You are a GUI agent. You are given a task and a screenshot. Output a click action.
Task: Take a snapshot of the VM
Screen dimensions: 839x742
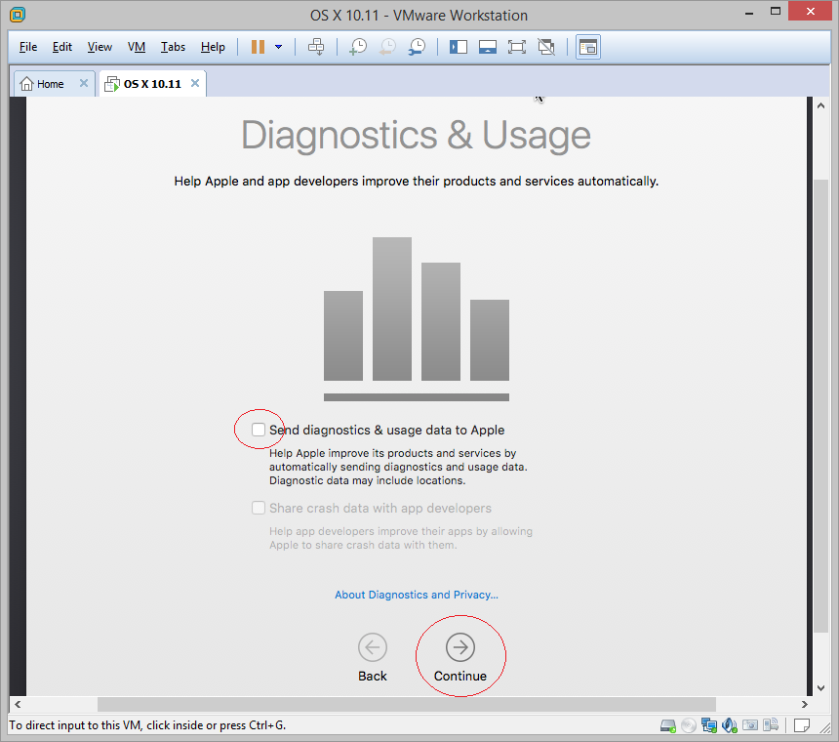(x=358, y=47)
